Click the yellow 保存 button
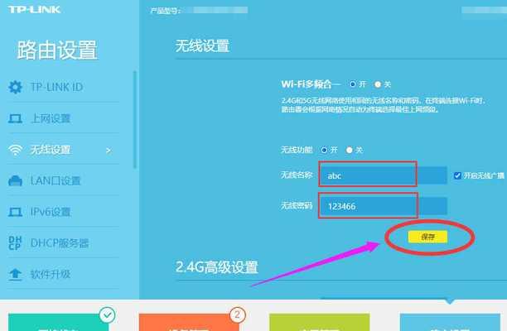Screen dimensions: 507x331 pos(427,237)
